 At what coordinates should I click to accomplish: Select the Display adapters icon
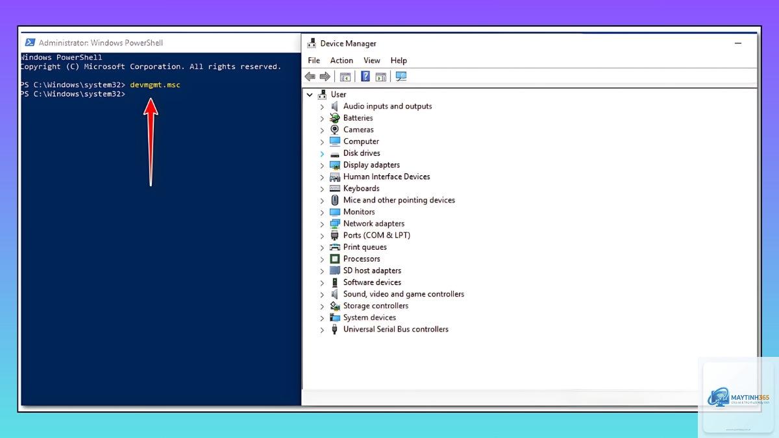click(x=335, y=165)
